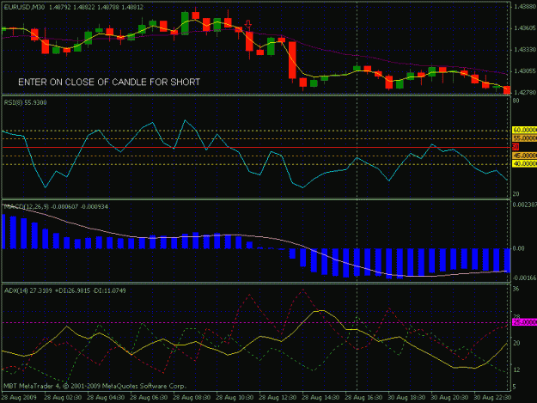Click the 1.43605 price axis value

pyautogui.click(x=525, y=28)
